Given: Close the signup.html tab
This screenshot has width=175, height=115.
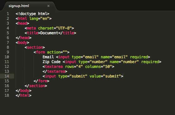Looking at the screenshot, I should tap(48, 6).
